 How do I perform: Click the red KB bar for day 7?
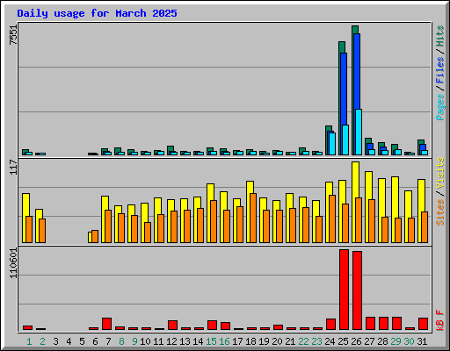106,324
